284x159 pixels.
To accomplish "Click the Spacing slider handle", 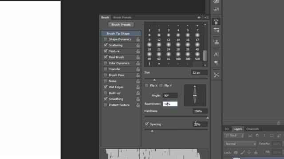I will [x=152, y=131].
